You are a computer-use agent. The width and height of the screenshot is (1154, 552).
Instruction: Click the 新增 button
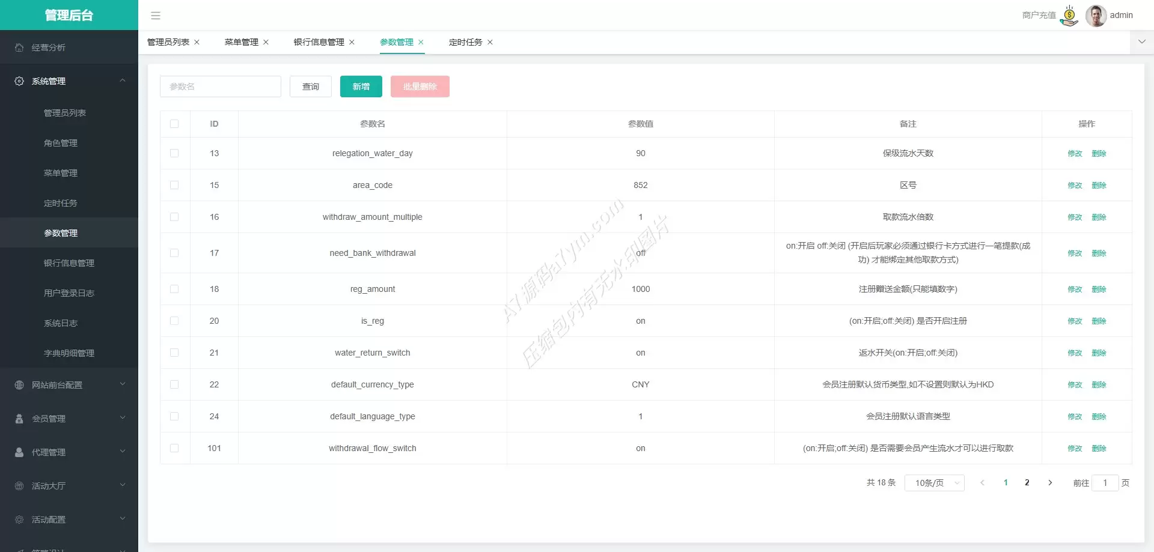point(361,86)
